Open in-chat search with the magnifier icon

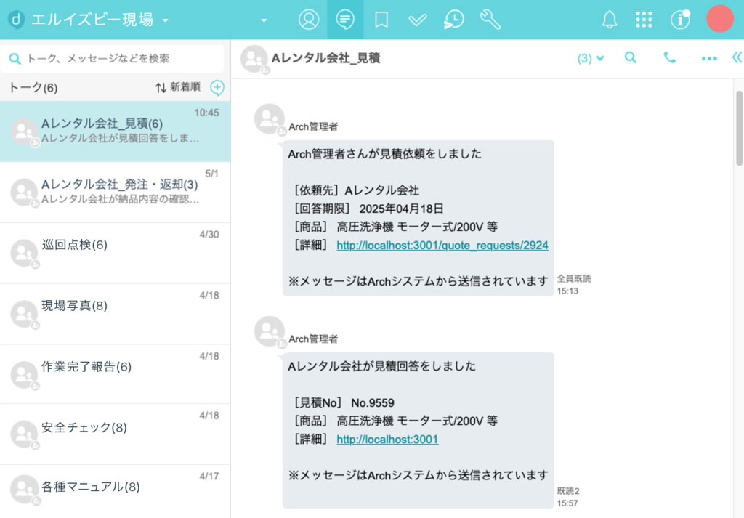[x=631, y=57]
